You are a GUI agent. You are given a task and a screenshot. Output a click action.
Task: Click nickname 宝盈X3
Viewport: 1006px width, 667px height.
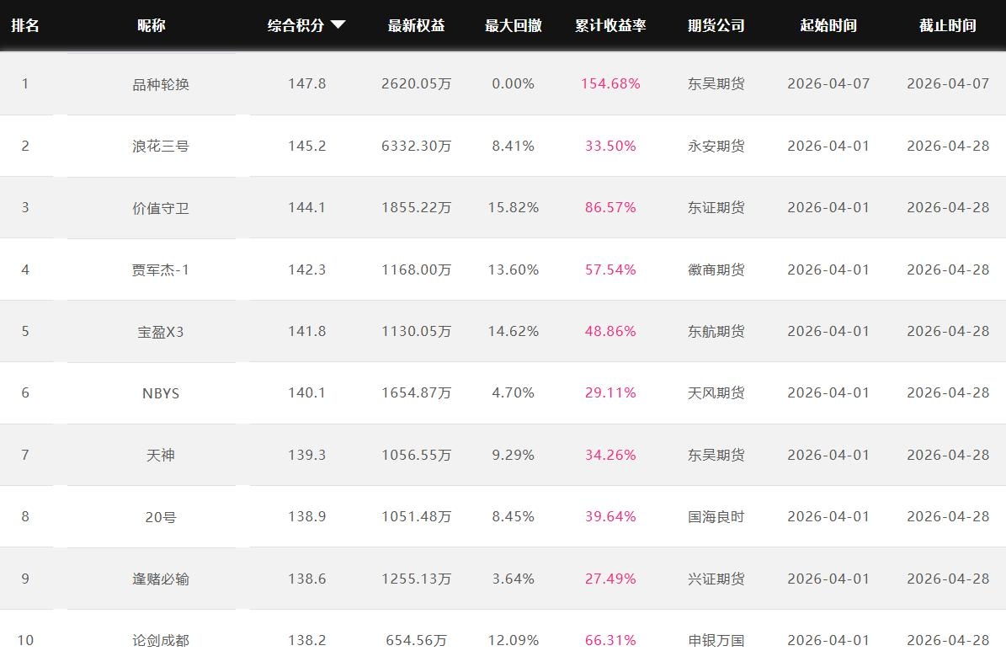161,332
